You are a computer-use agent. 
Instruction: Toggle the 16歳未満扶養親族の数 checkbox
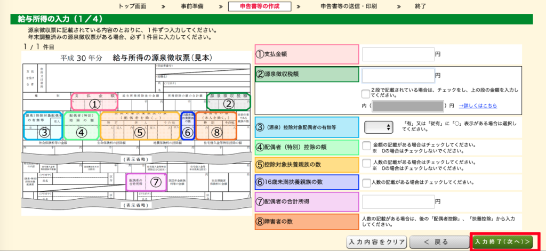click(x=366, y=182)
